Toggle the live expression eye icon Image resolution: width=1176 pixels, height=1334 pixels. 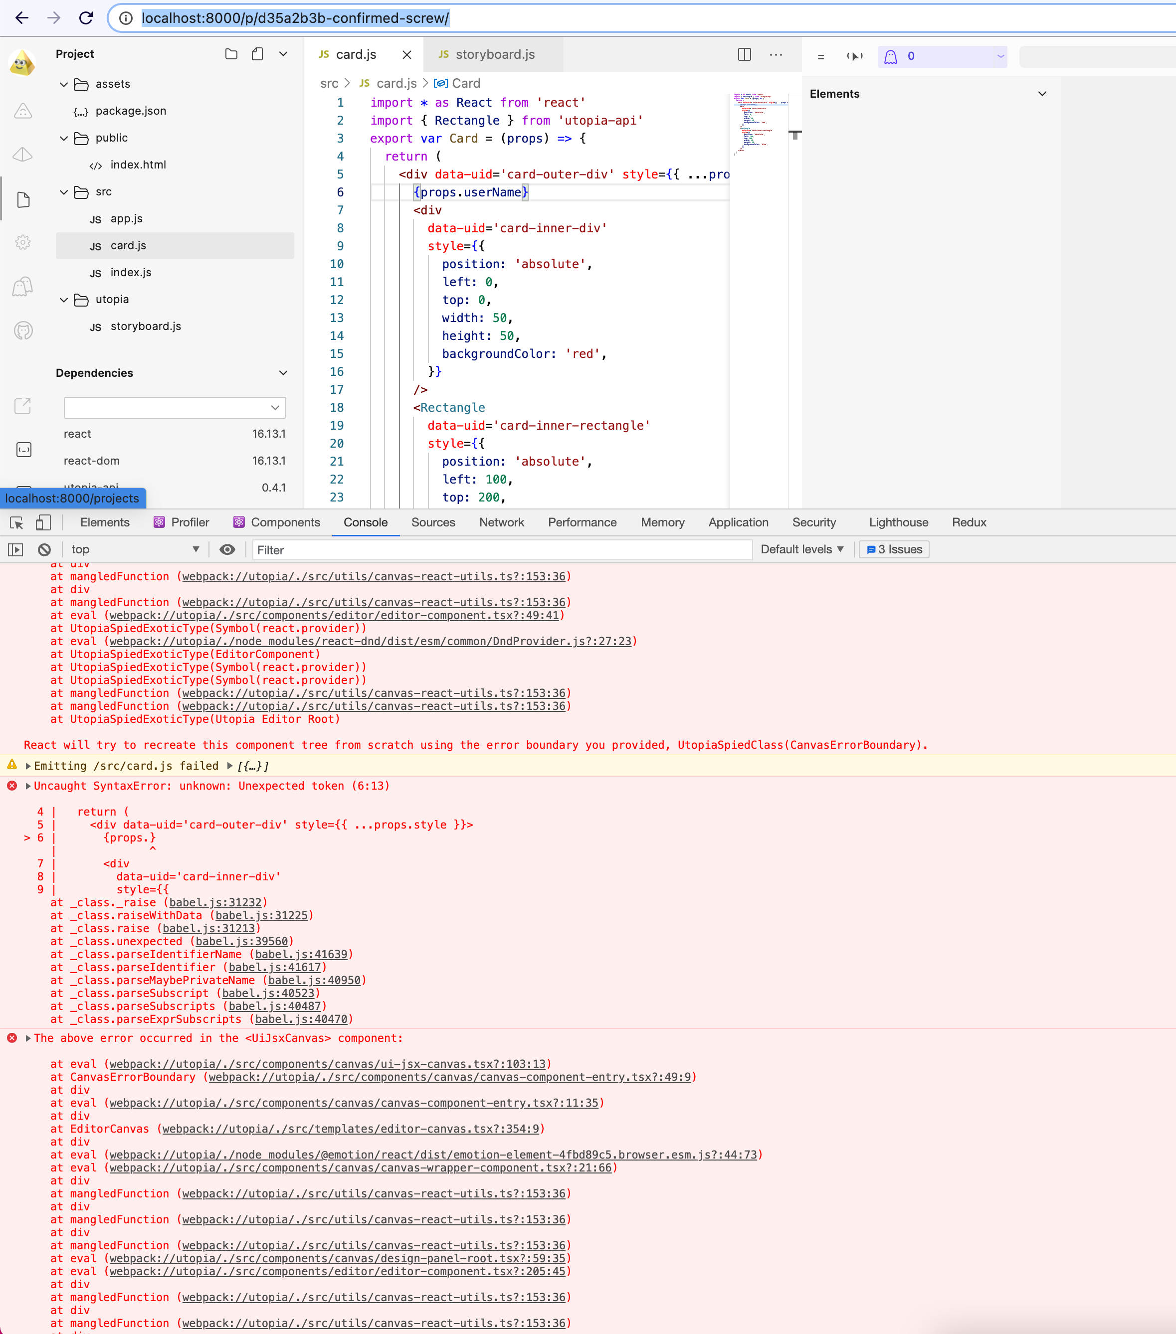[227, 550]
